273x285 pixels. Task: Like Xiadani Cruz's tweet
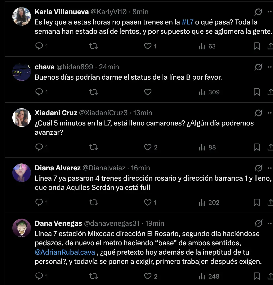point(148,147)
